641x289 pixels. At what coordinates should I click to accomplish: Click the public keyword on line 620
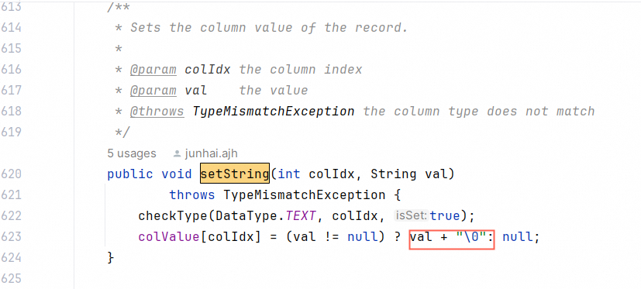130,174
